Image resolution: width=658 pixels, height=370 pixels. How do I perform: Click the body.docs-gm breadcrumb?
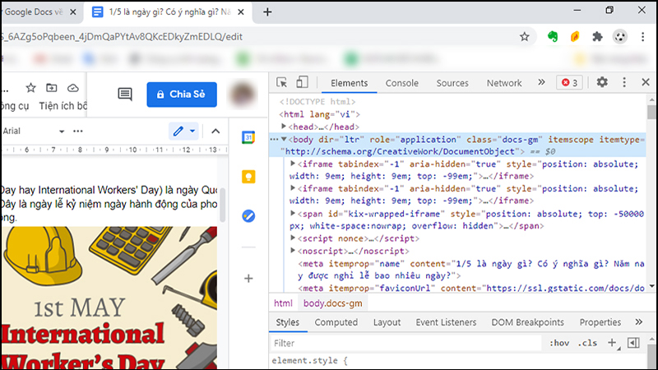(x=333, y=303)
